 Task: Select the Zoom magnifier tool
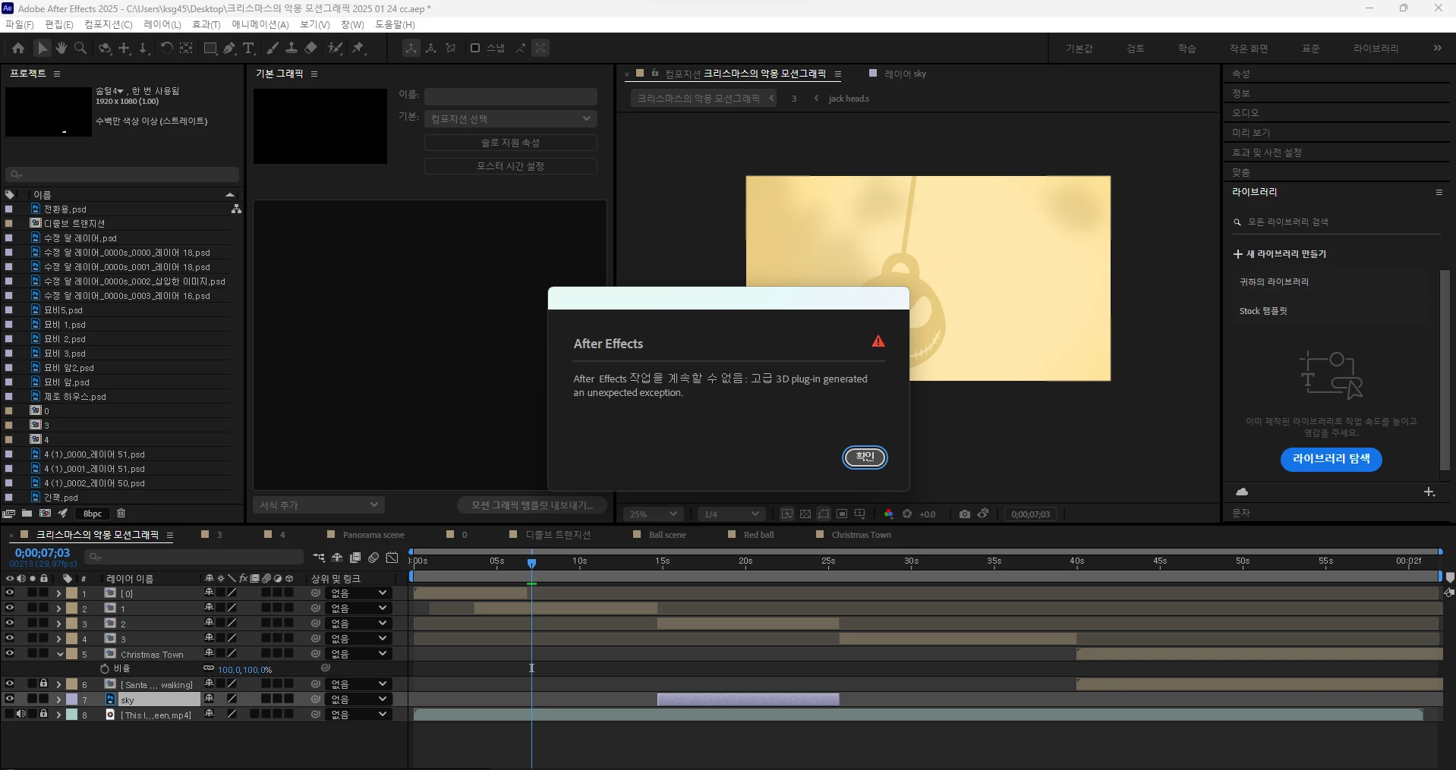(80, 48)
